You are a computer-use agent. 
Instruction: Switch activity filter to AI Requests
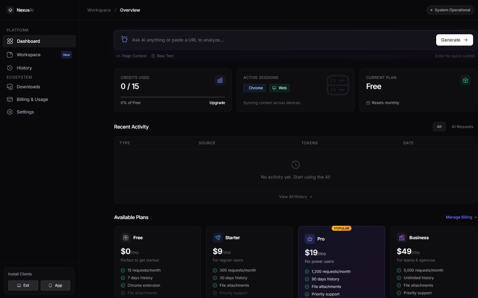(462, 127)
